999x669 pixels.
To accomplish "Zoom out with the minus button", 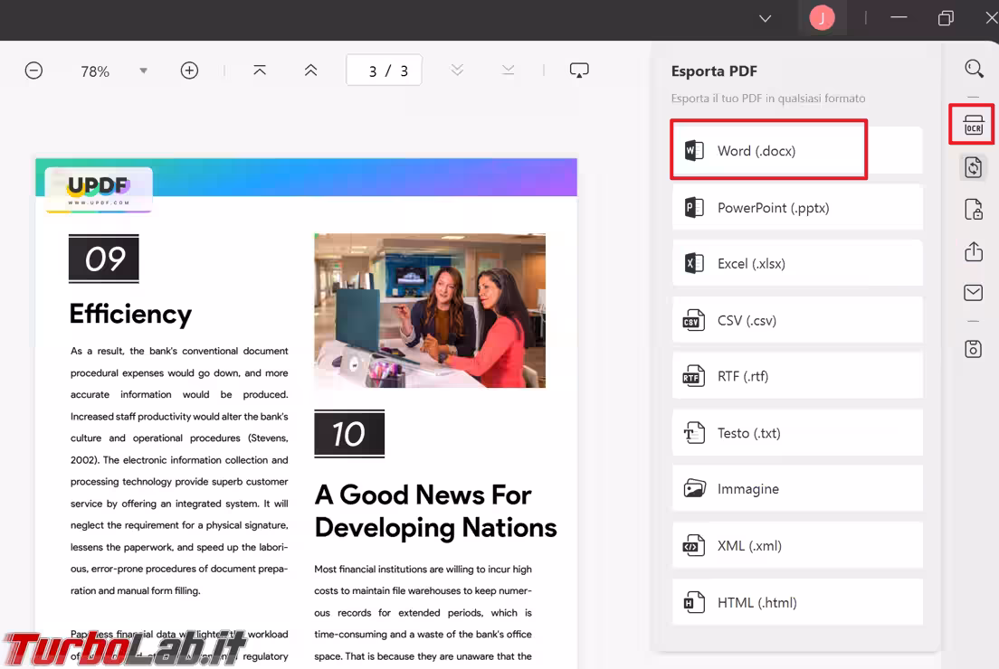I will point(33,71).
